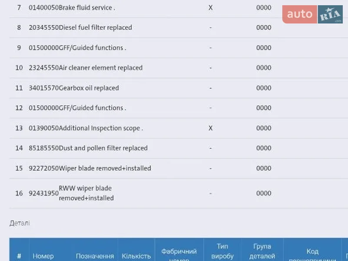Click the X mark in Additional Inspection row

point(211,128)
